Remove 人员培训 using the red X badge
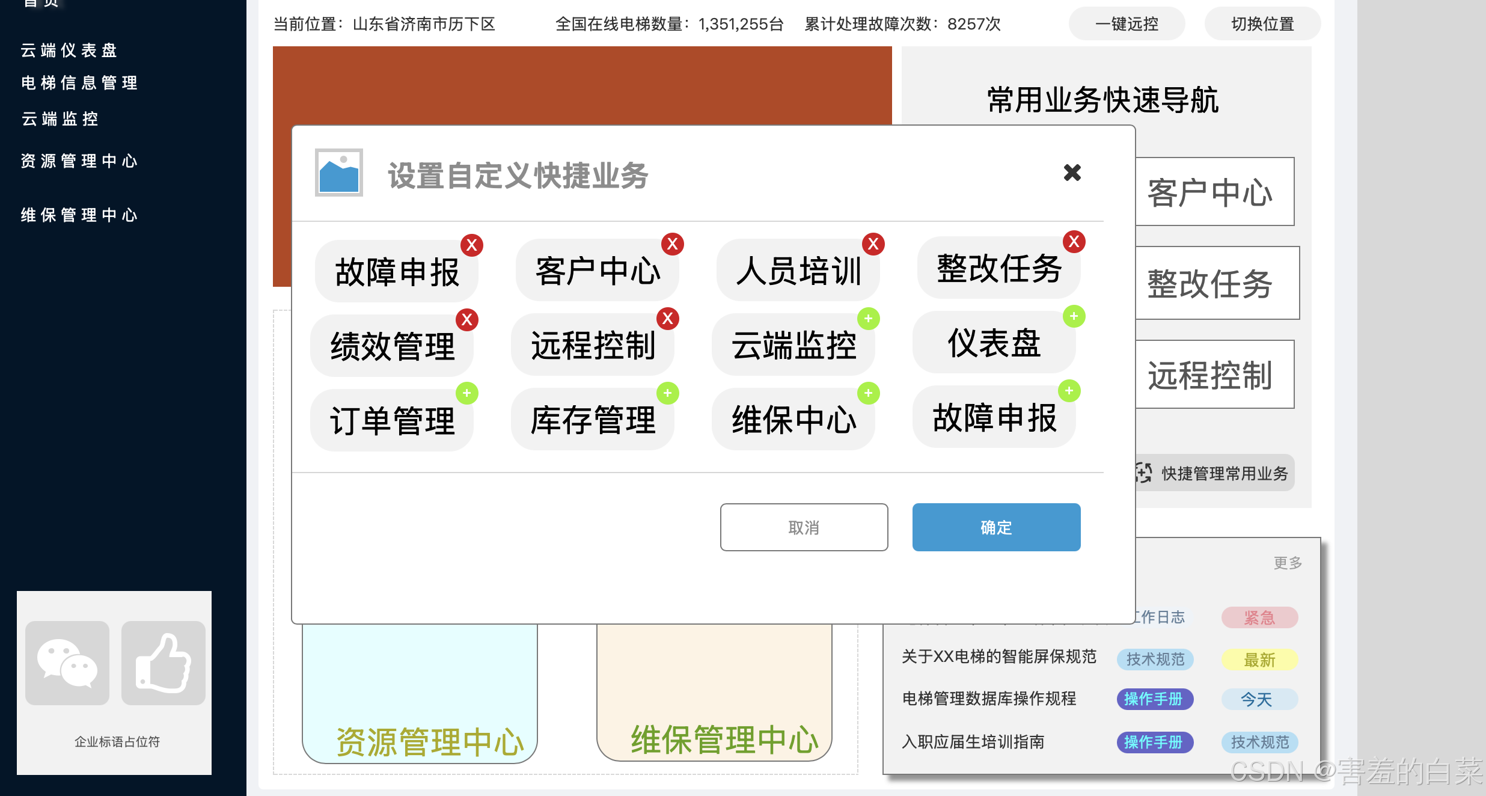Screen dimensions: 1486x796 coord(873,244)
